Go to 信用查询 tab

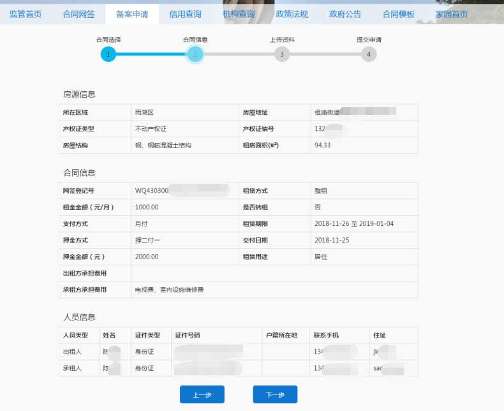tap(185, 14)
